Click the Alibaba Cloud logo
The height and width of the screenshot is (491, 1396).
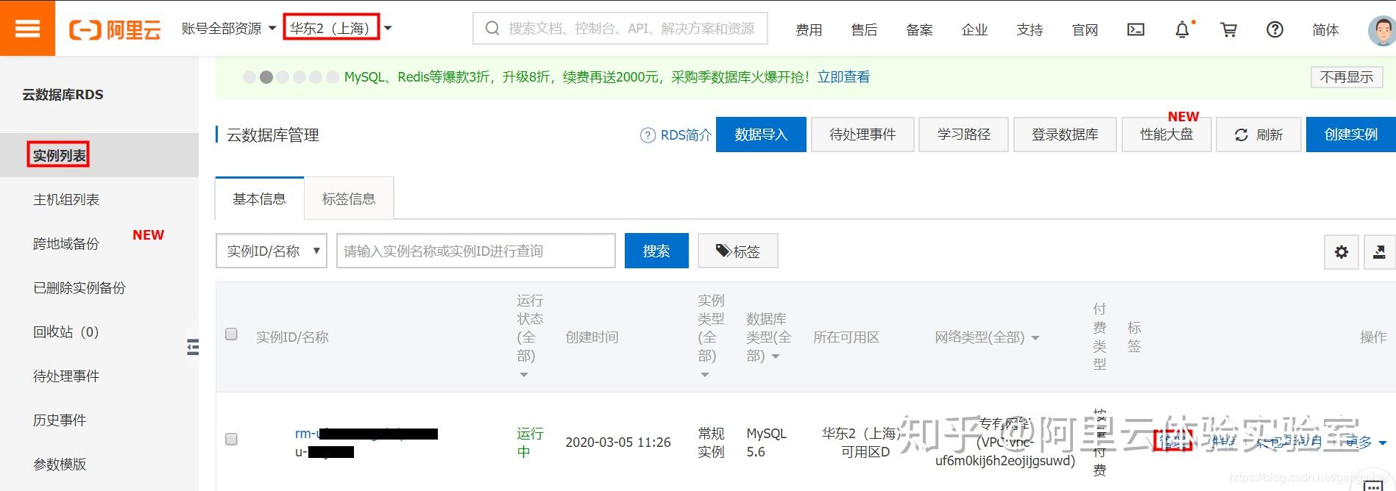[115, 29]
